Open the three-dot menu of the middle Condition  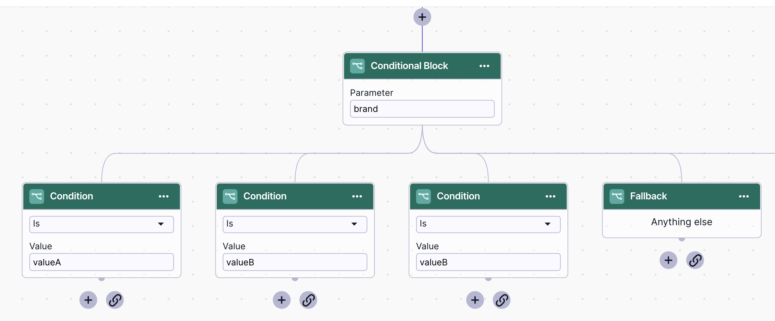357,196
